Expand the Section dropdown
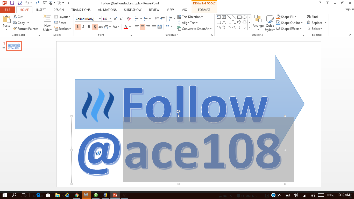 coord(62,29)
